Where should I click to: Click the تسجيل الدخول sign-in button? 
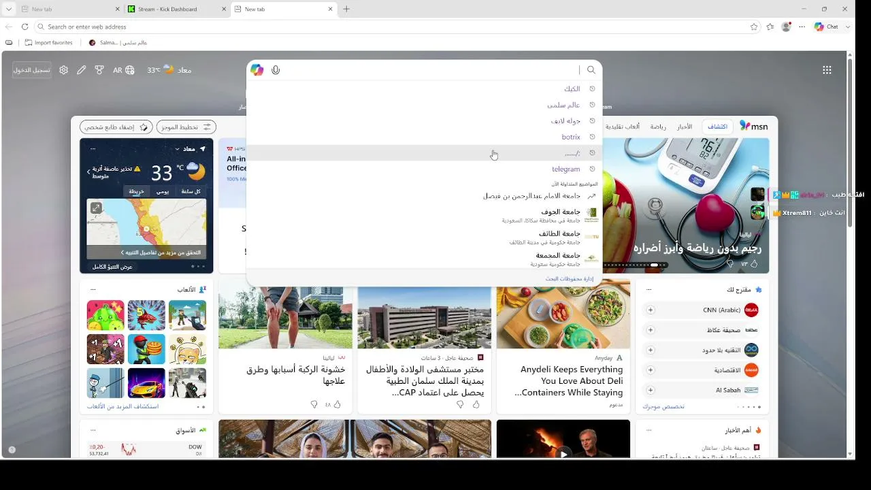pyautogui.click(x=31, y=69)
